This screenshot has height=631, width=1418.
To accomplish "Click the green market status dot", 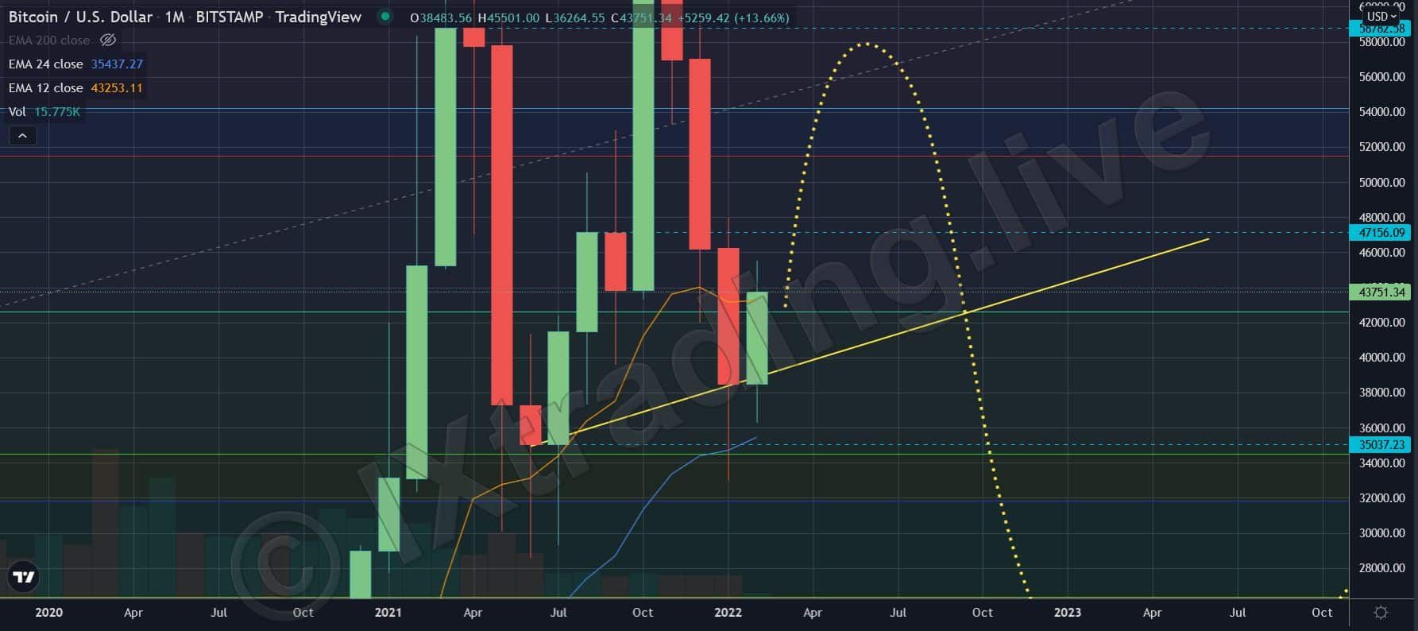I will click(x=385, y=17).
